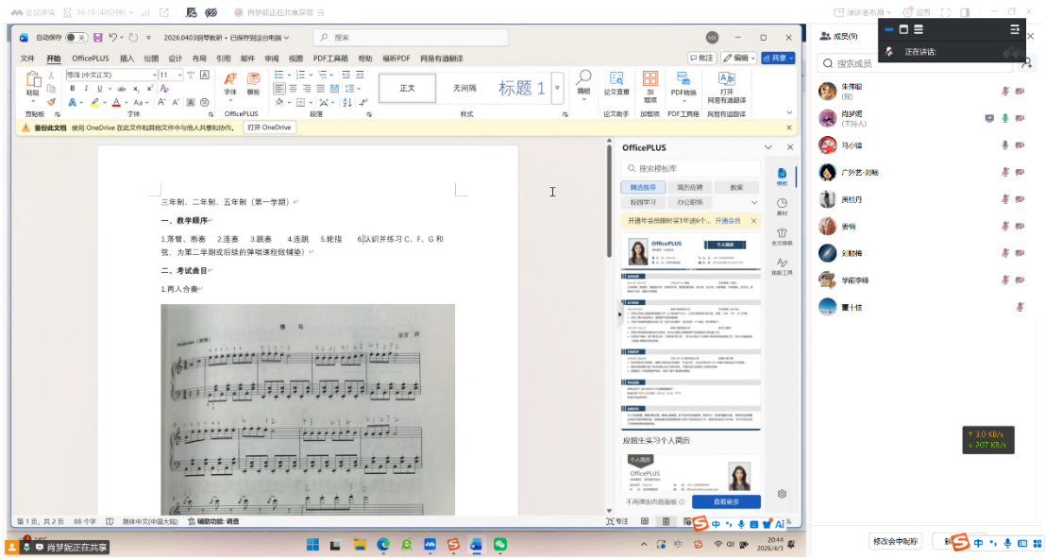Click the PDF转换 ribbon icon

click(x=683, y=84)
